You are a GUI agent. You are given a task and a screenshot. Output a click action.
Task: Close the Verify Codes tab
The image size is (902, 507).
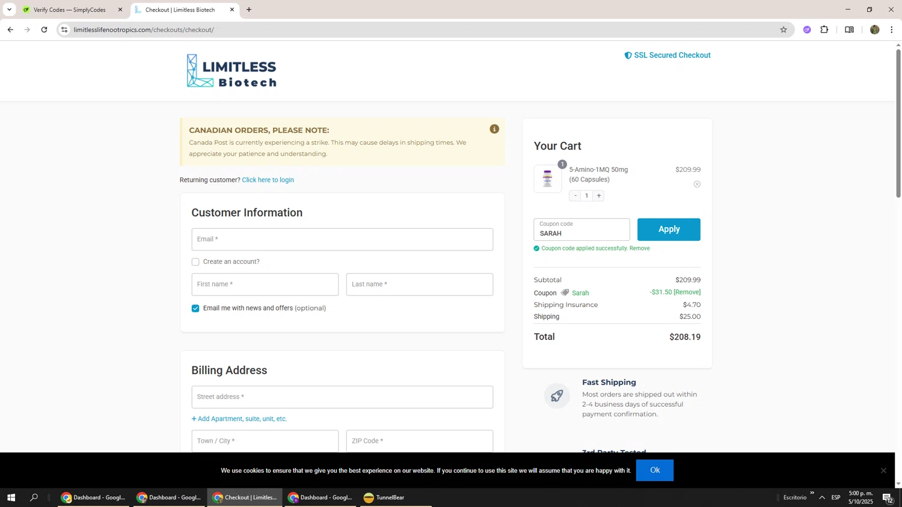(120, 10)
